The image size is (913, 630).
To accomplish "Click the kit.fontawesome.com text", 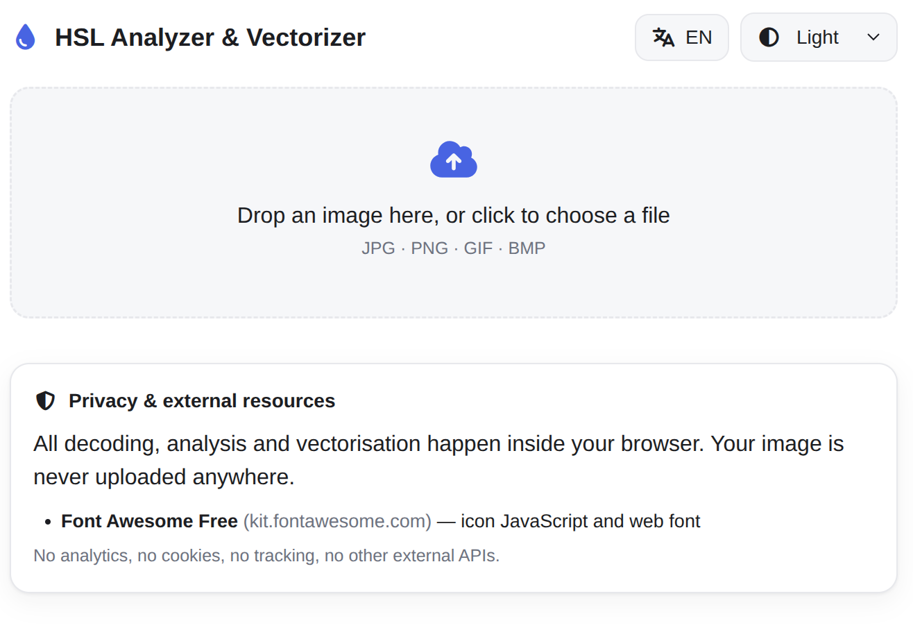I will [x=337, y=521].
